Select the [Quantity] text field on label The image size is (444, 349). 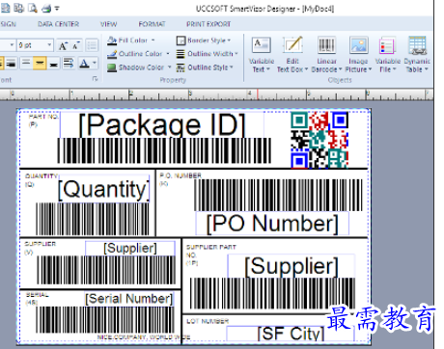point(104,189)
